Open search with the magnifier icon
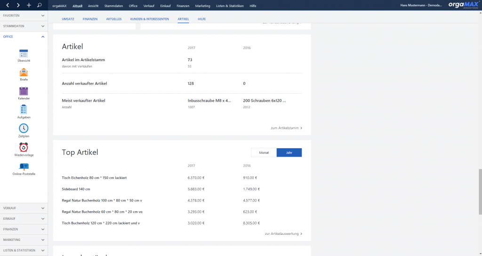 [x=40, y=5]
